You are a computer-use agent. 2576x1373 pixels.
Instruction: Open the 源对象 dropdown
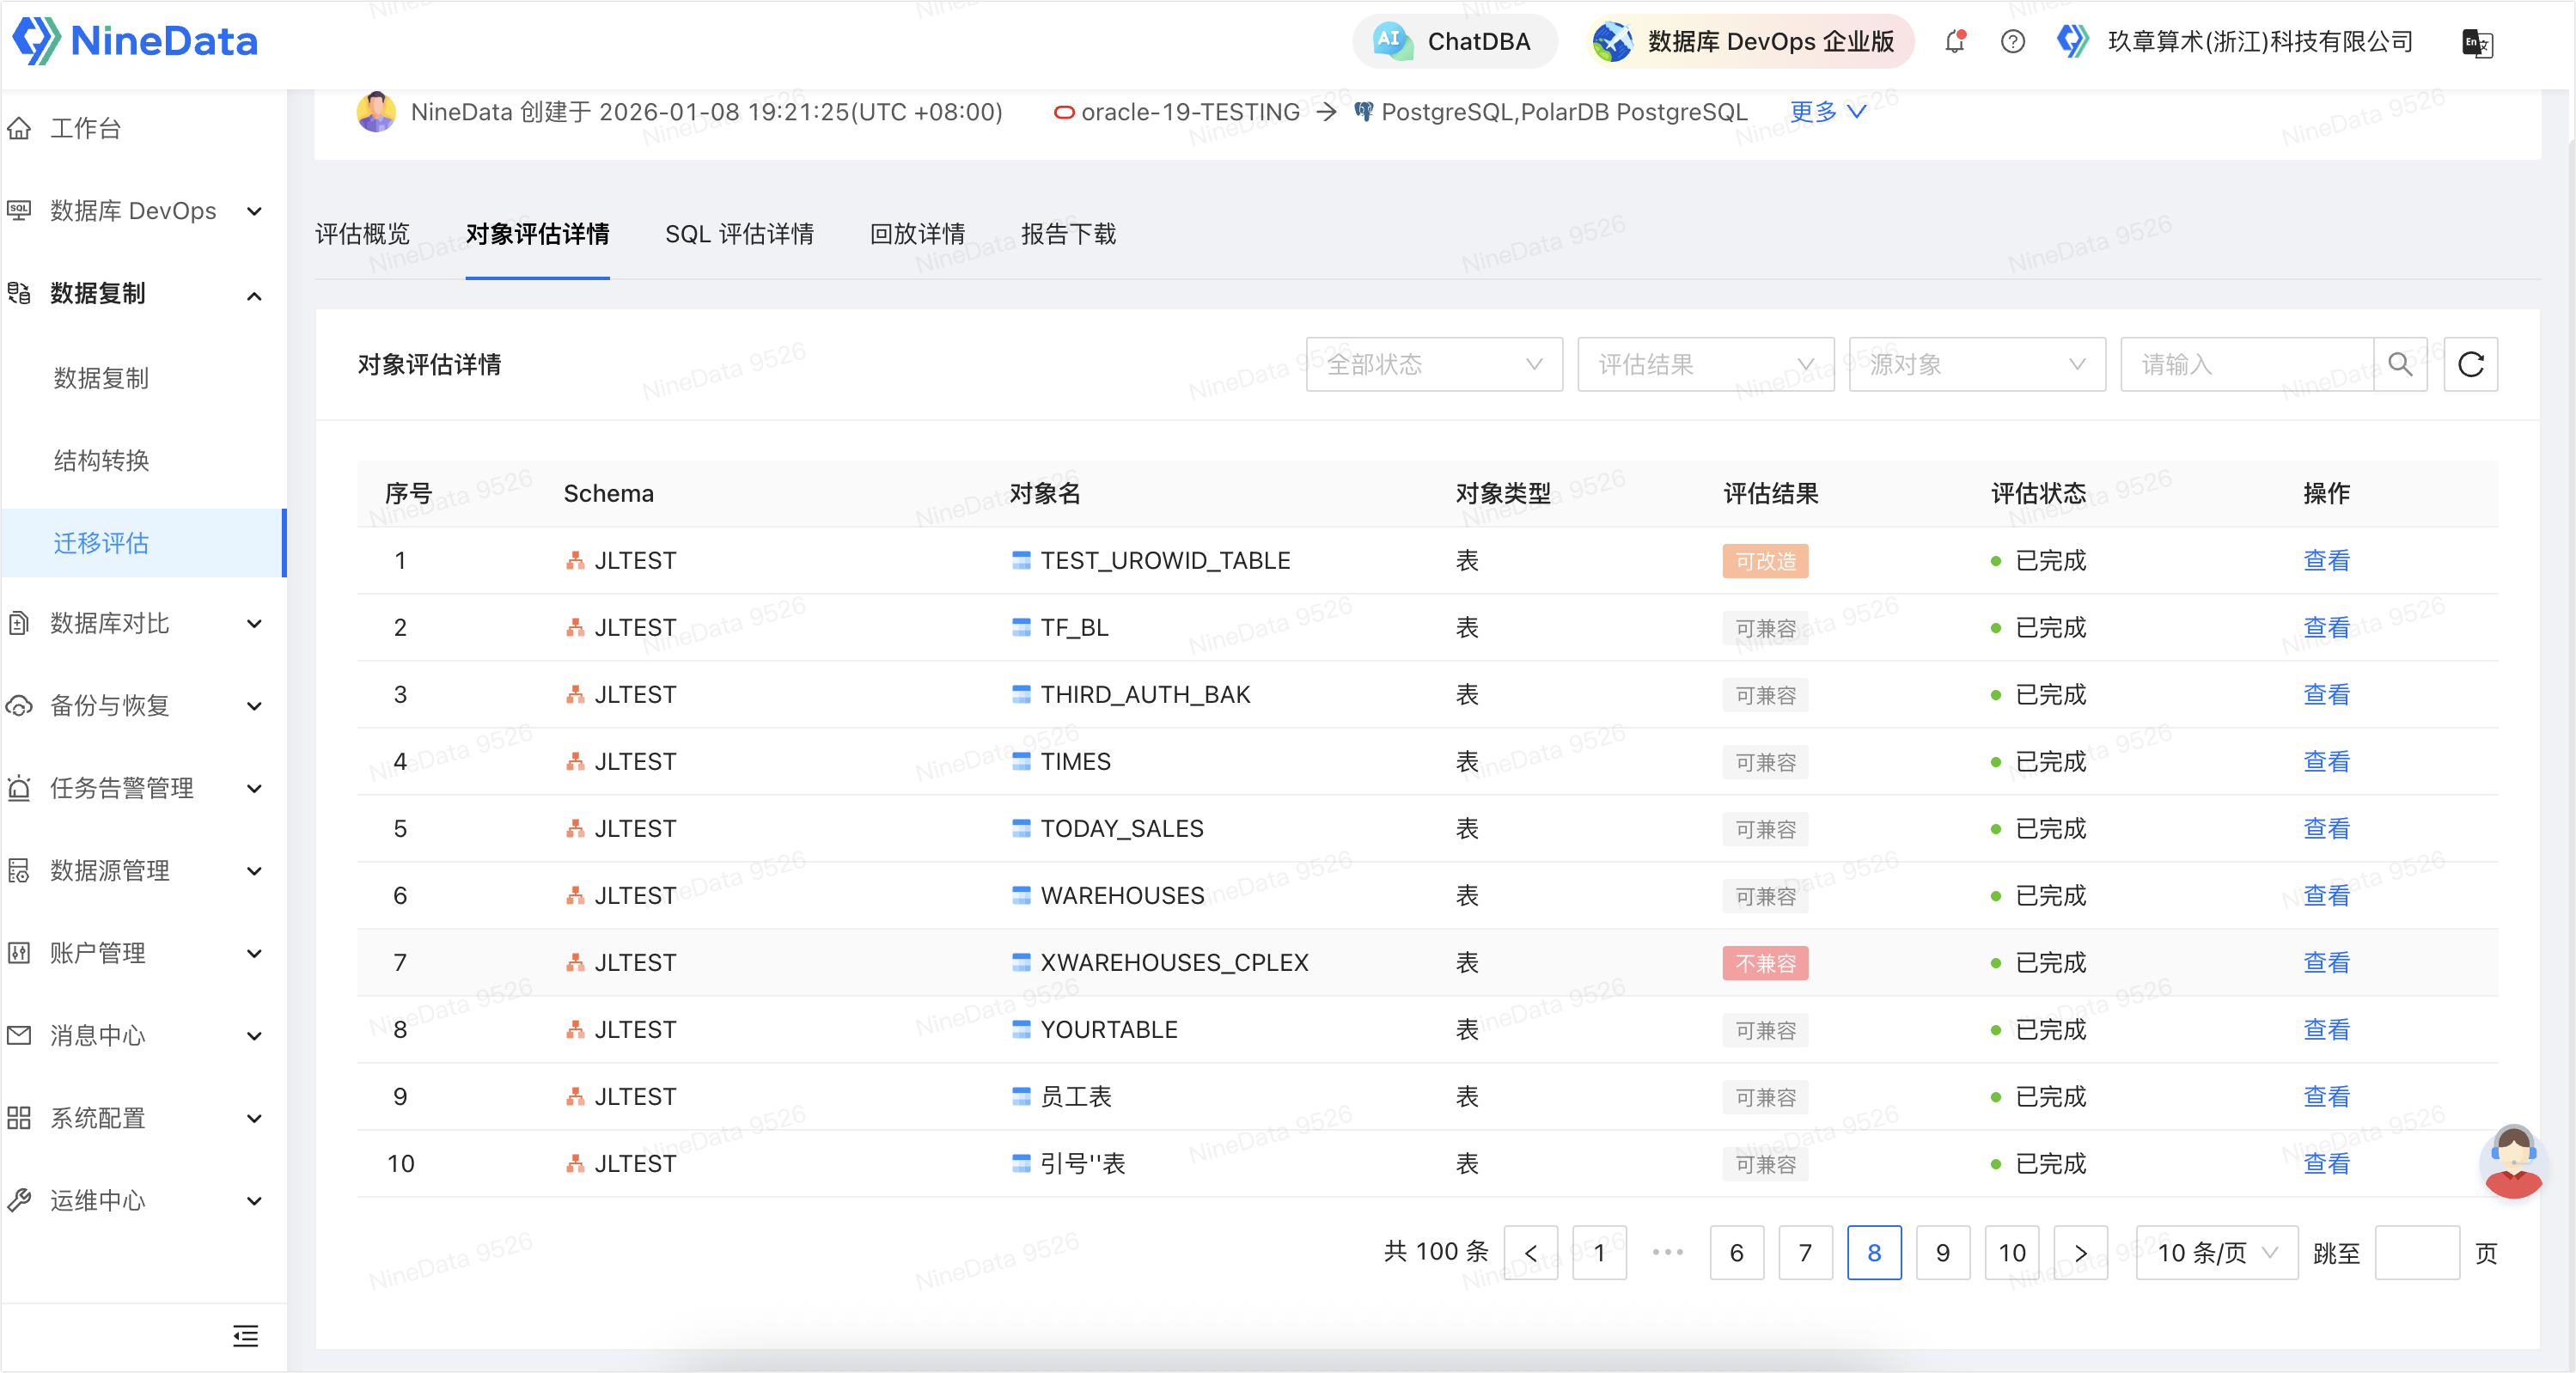click(1976, 365)
